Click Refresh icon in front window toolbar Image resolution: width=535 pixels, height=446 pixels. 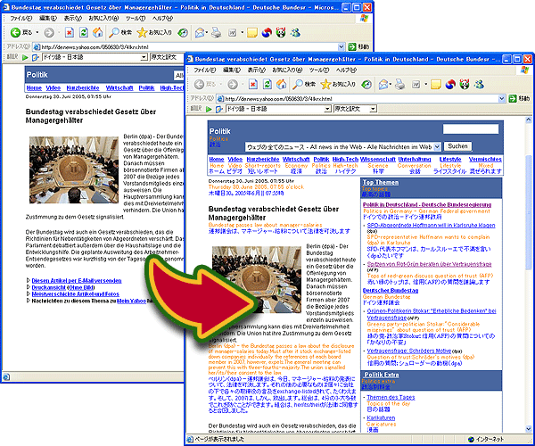point(267,84)
